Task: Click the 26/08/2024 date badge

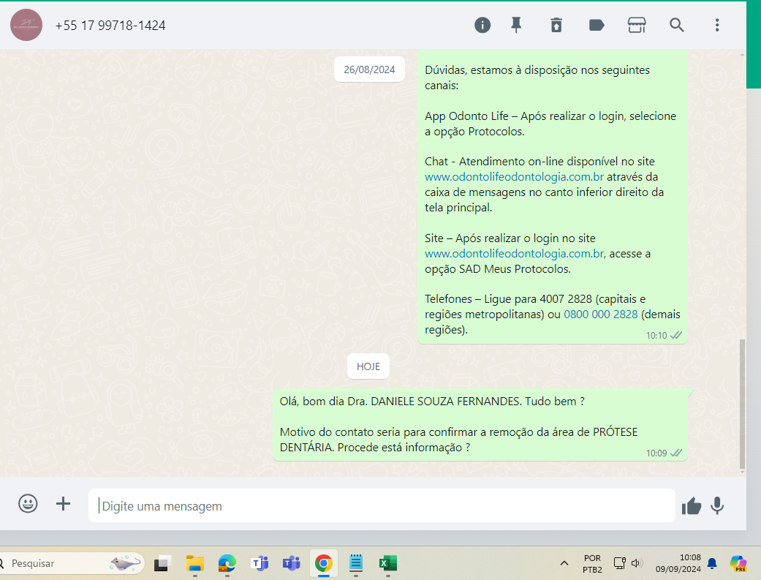Action: point(369,69)
